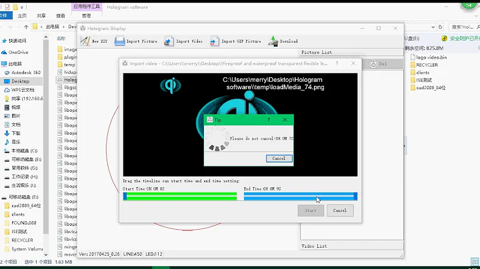480x269 pixels.
Task: Open the clients folder in U盘 panel
Action: tap(423, 73)
